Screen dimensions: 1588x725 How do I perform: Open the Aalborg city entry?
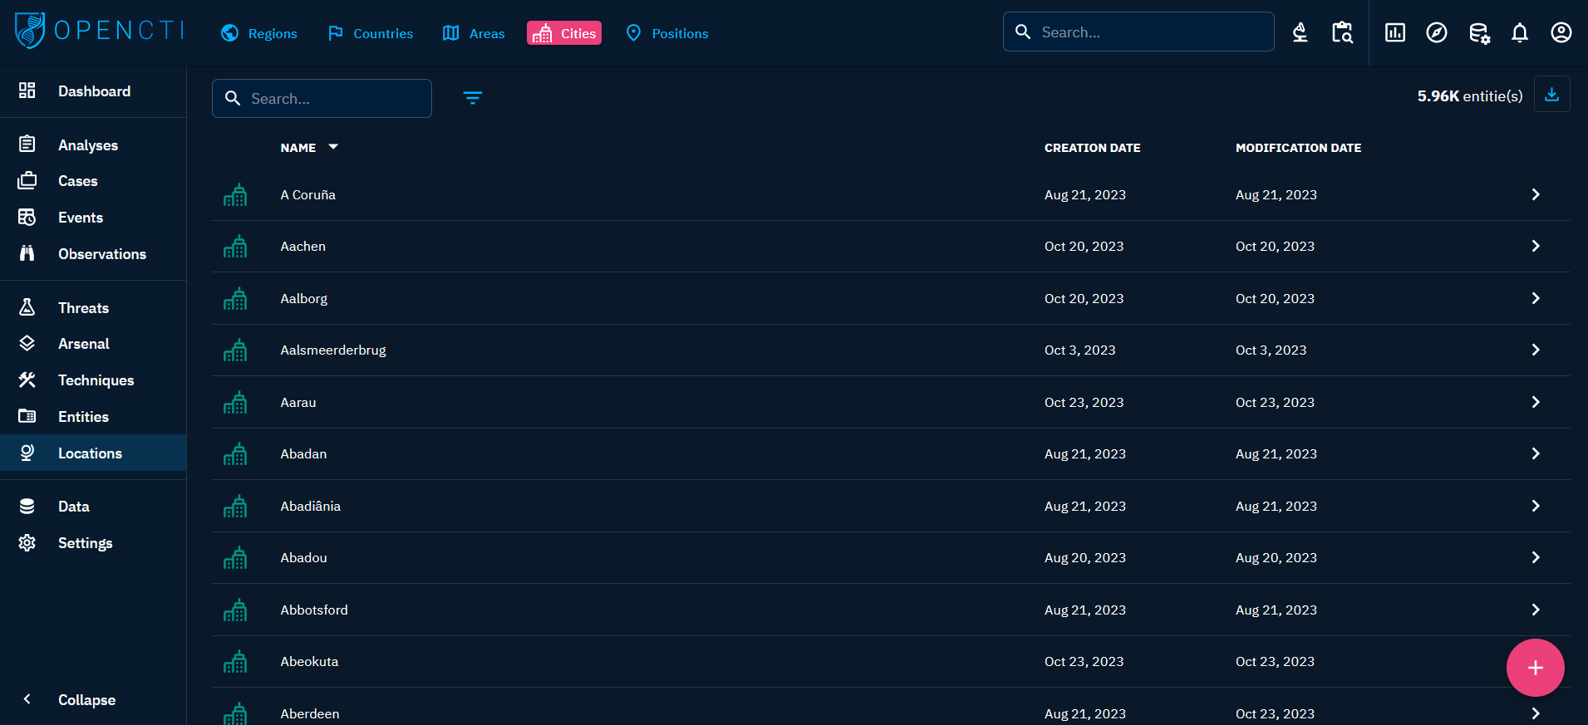[304, 298]
